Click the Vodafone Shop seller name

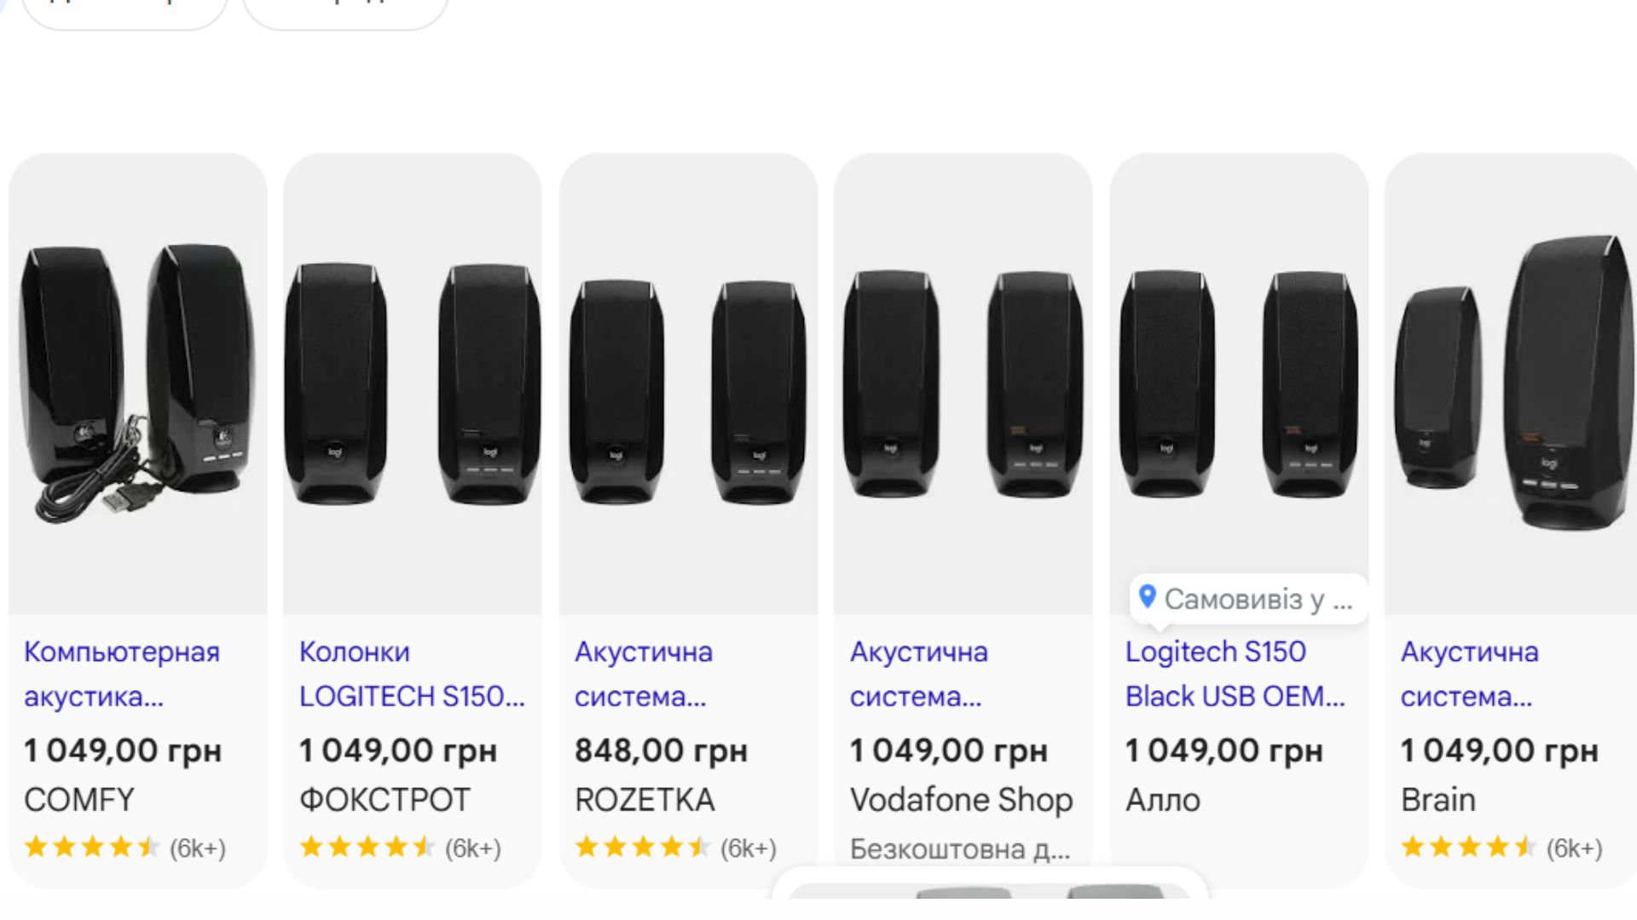tap(961, 800)
